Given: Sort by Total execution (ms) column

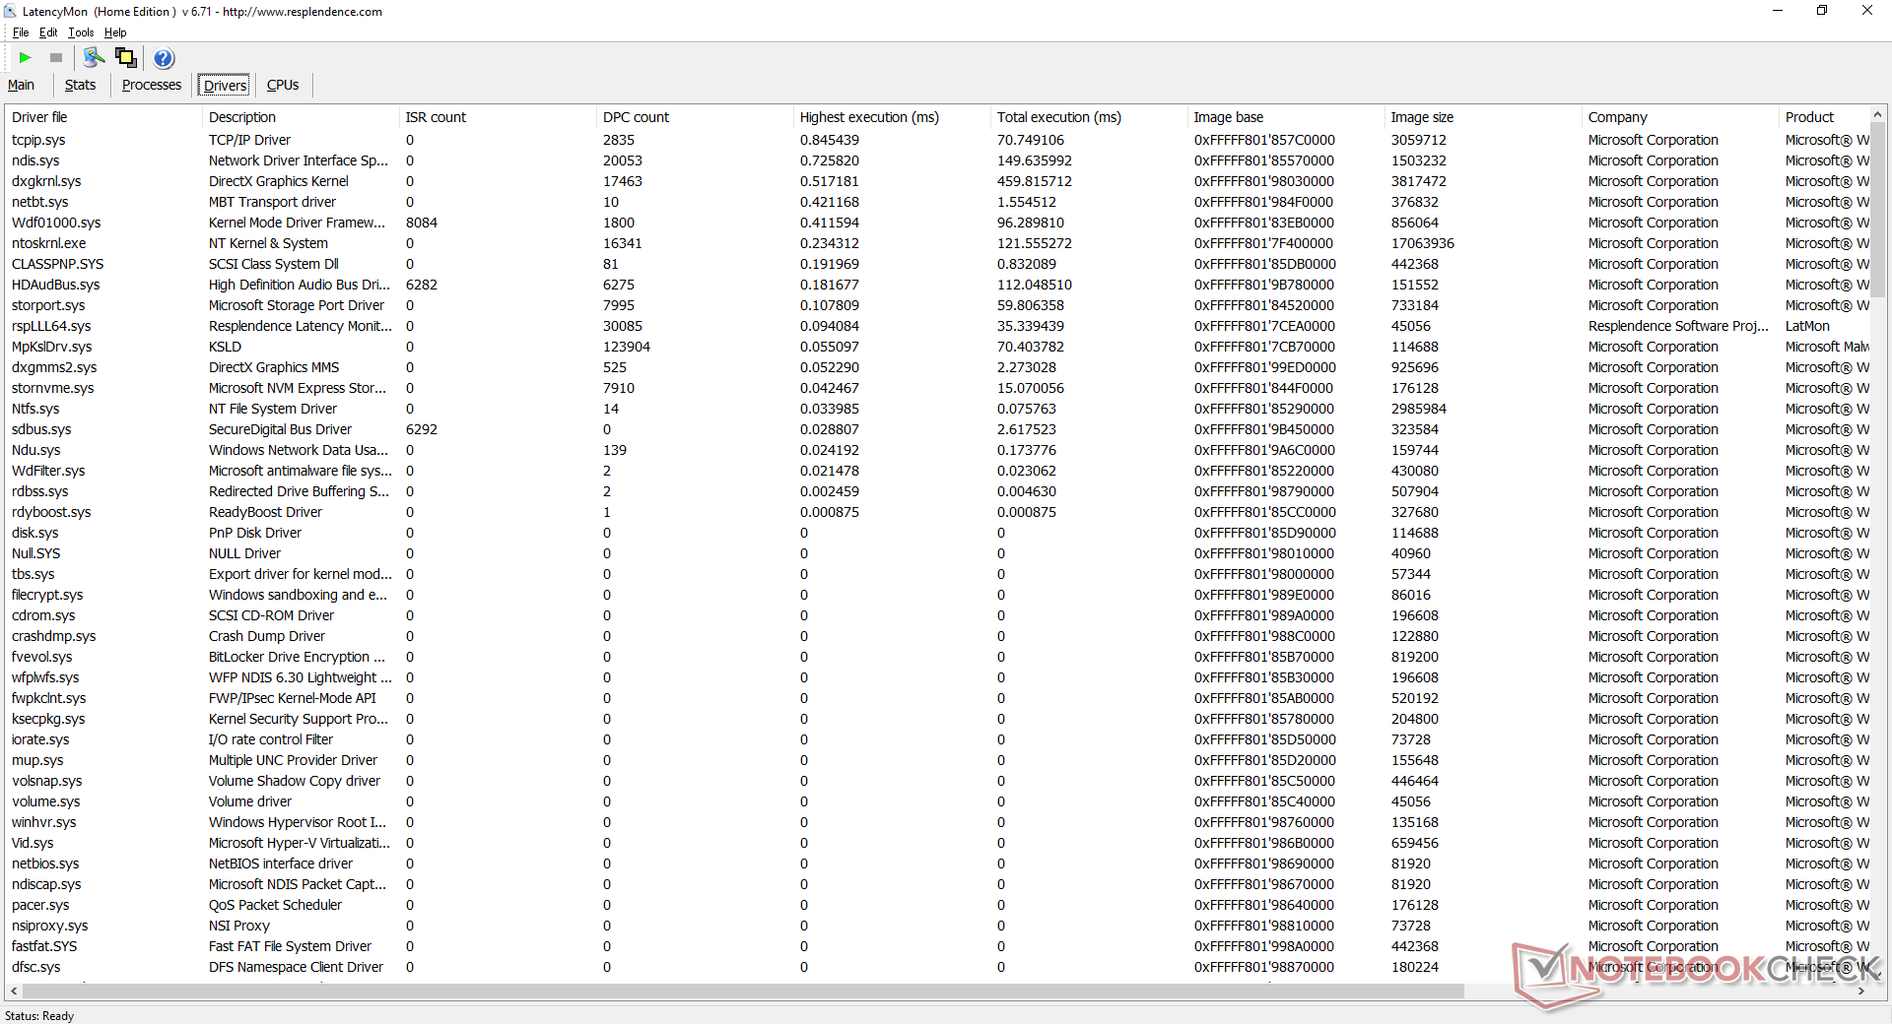Looking at the screenshot, I should 1088,117.
